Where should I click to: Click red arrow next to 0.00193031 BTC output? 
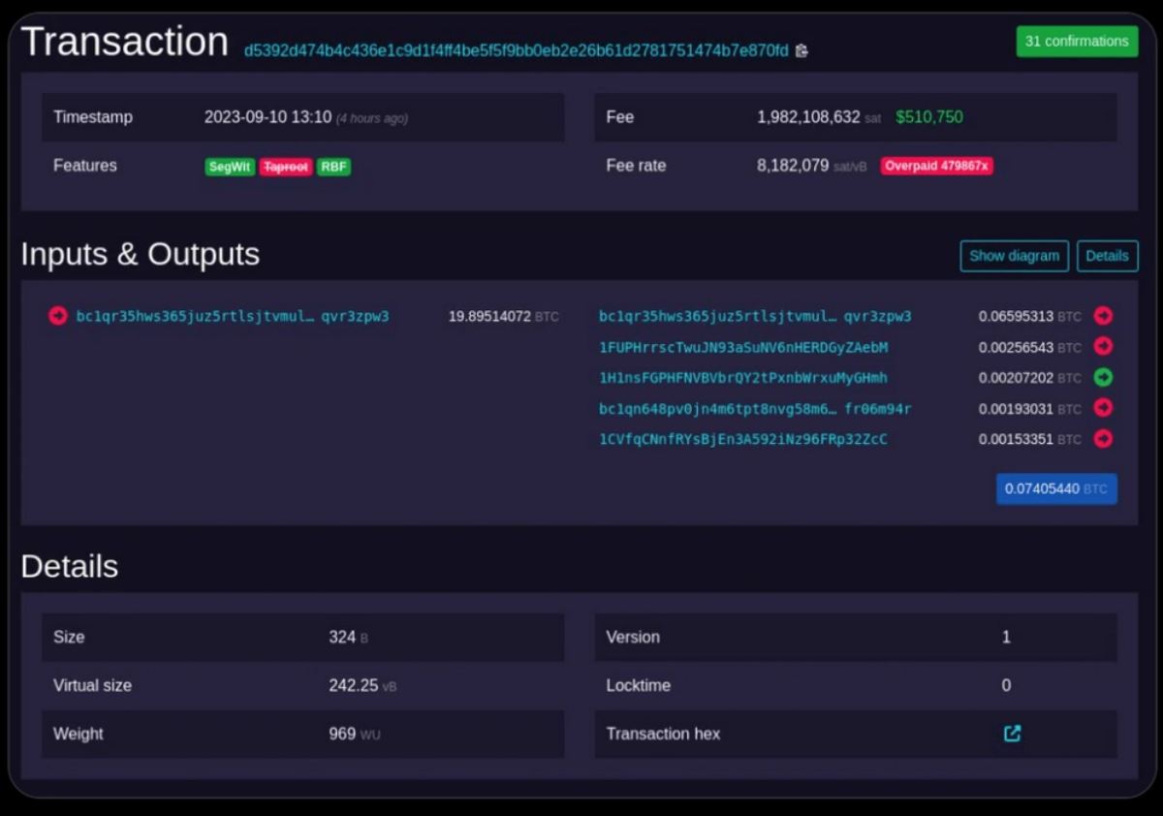[1103, 408]
